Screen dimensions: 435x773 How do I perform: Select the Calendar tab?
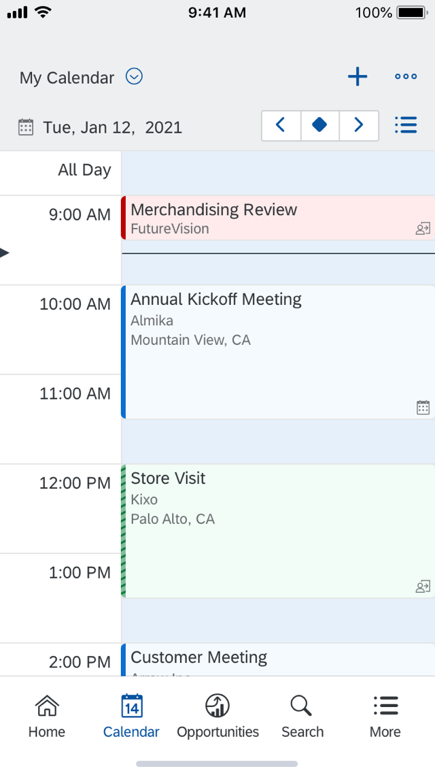(x=131, y=717)
